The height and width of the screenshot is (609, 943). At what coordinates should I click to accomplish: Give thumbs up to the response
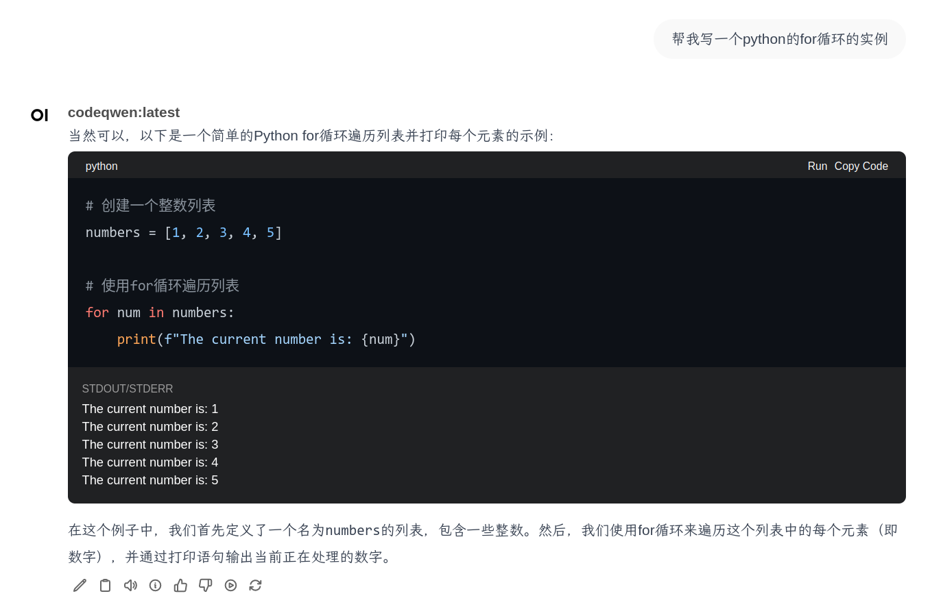click(180, 585)
